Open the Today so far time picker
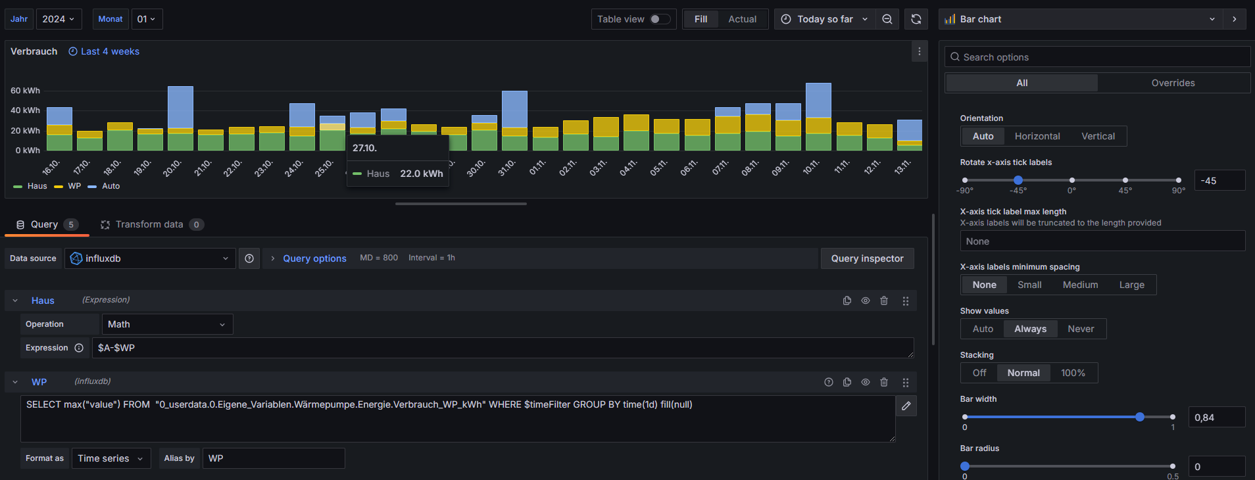Screen dimensions: 1255x480 pyautogui.click(x=825, y=19)
